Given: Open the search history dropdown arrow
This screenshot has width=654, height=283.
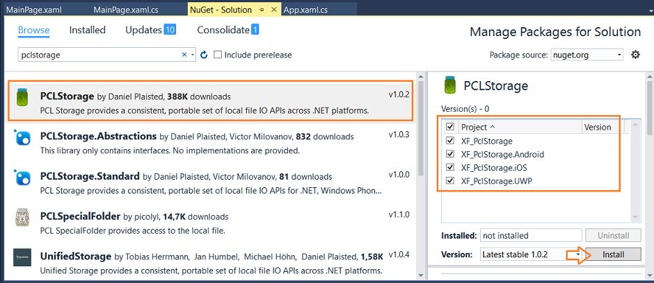Looking at the screenshot, I should pyautogui.click(x=193, y=55).
